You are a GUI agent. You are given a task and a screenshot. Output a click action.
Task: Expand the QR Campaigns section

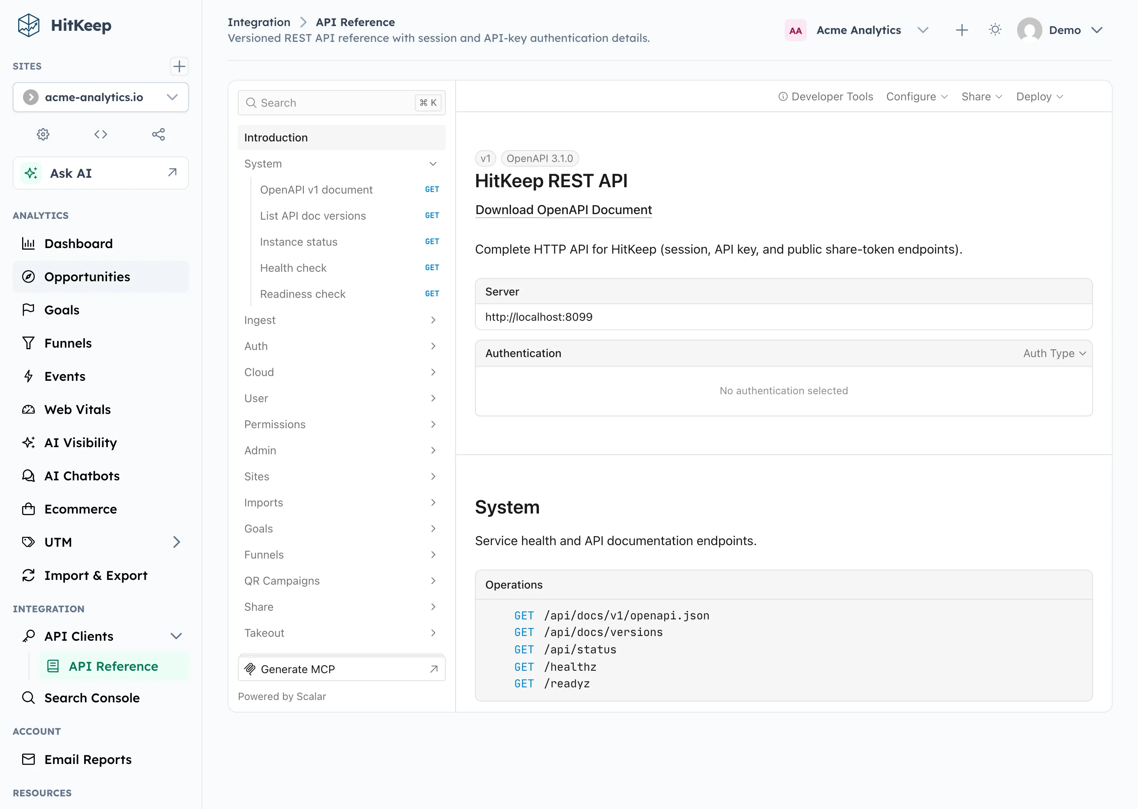[x=341, y=580]
